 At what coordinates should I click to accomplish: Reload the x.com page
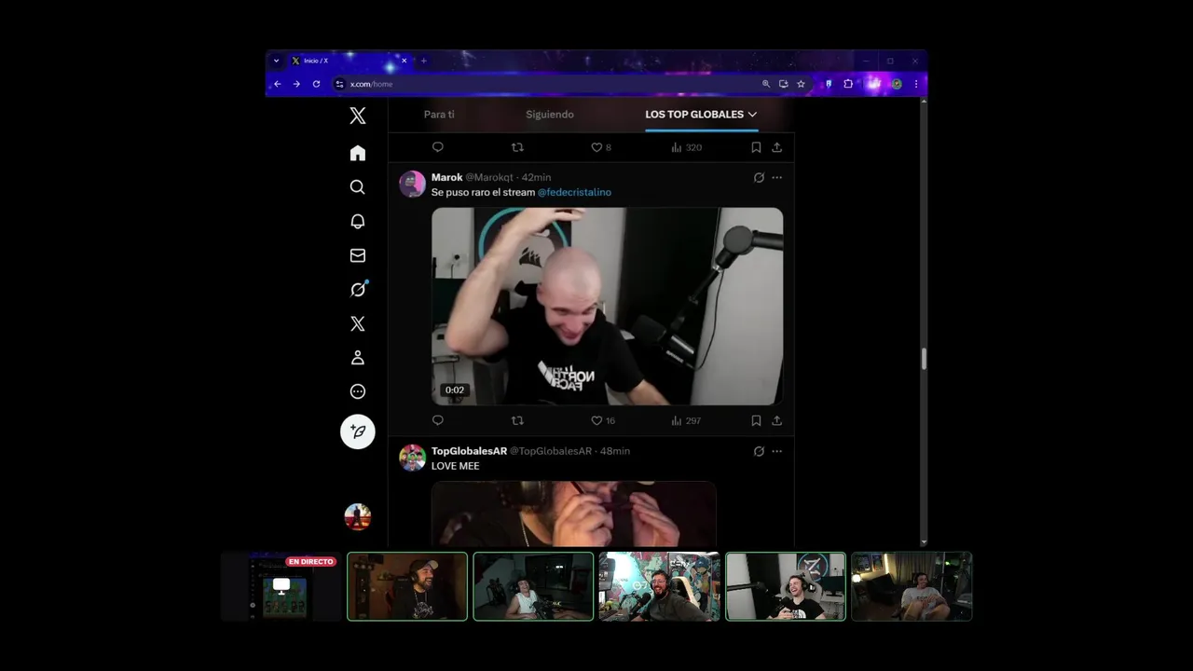point(316,84)
